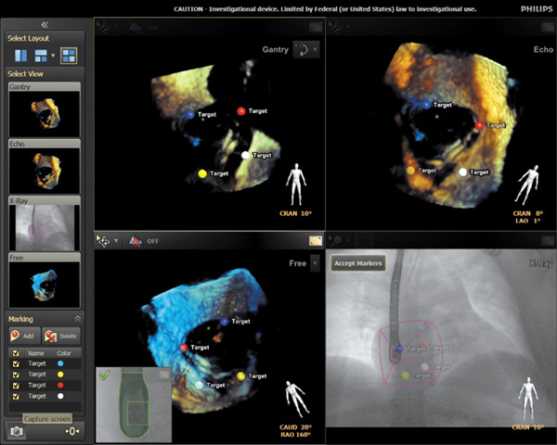Click the image icon at Free toolbar right

click(314, 240)
